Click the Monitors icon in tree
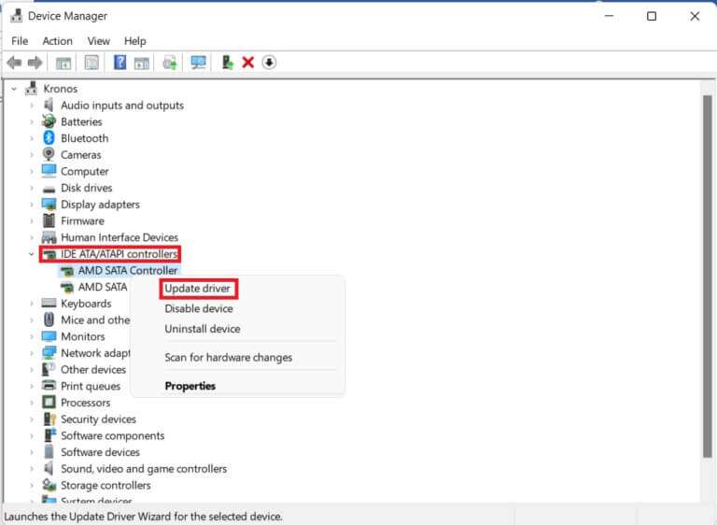Viewport: 717px width, 525px height. 49,336
